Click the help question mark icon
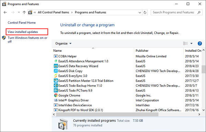 [200, 44]
